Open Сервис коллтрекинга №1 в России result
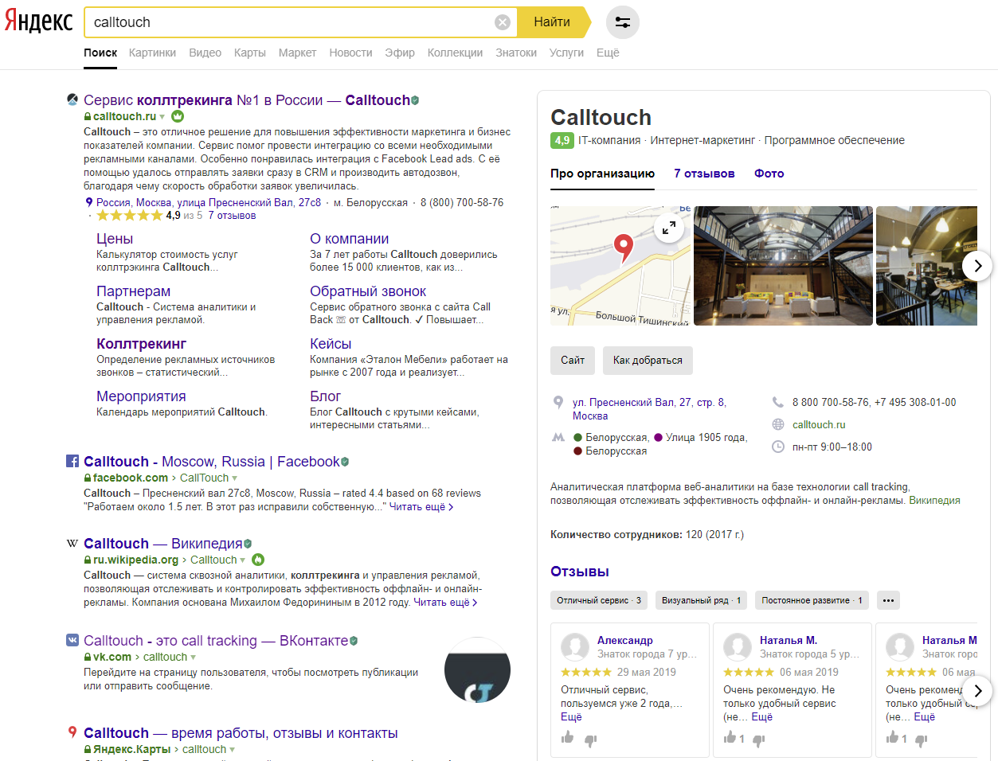 (246, 100)
